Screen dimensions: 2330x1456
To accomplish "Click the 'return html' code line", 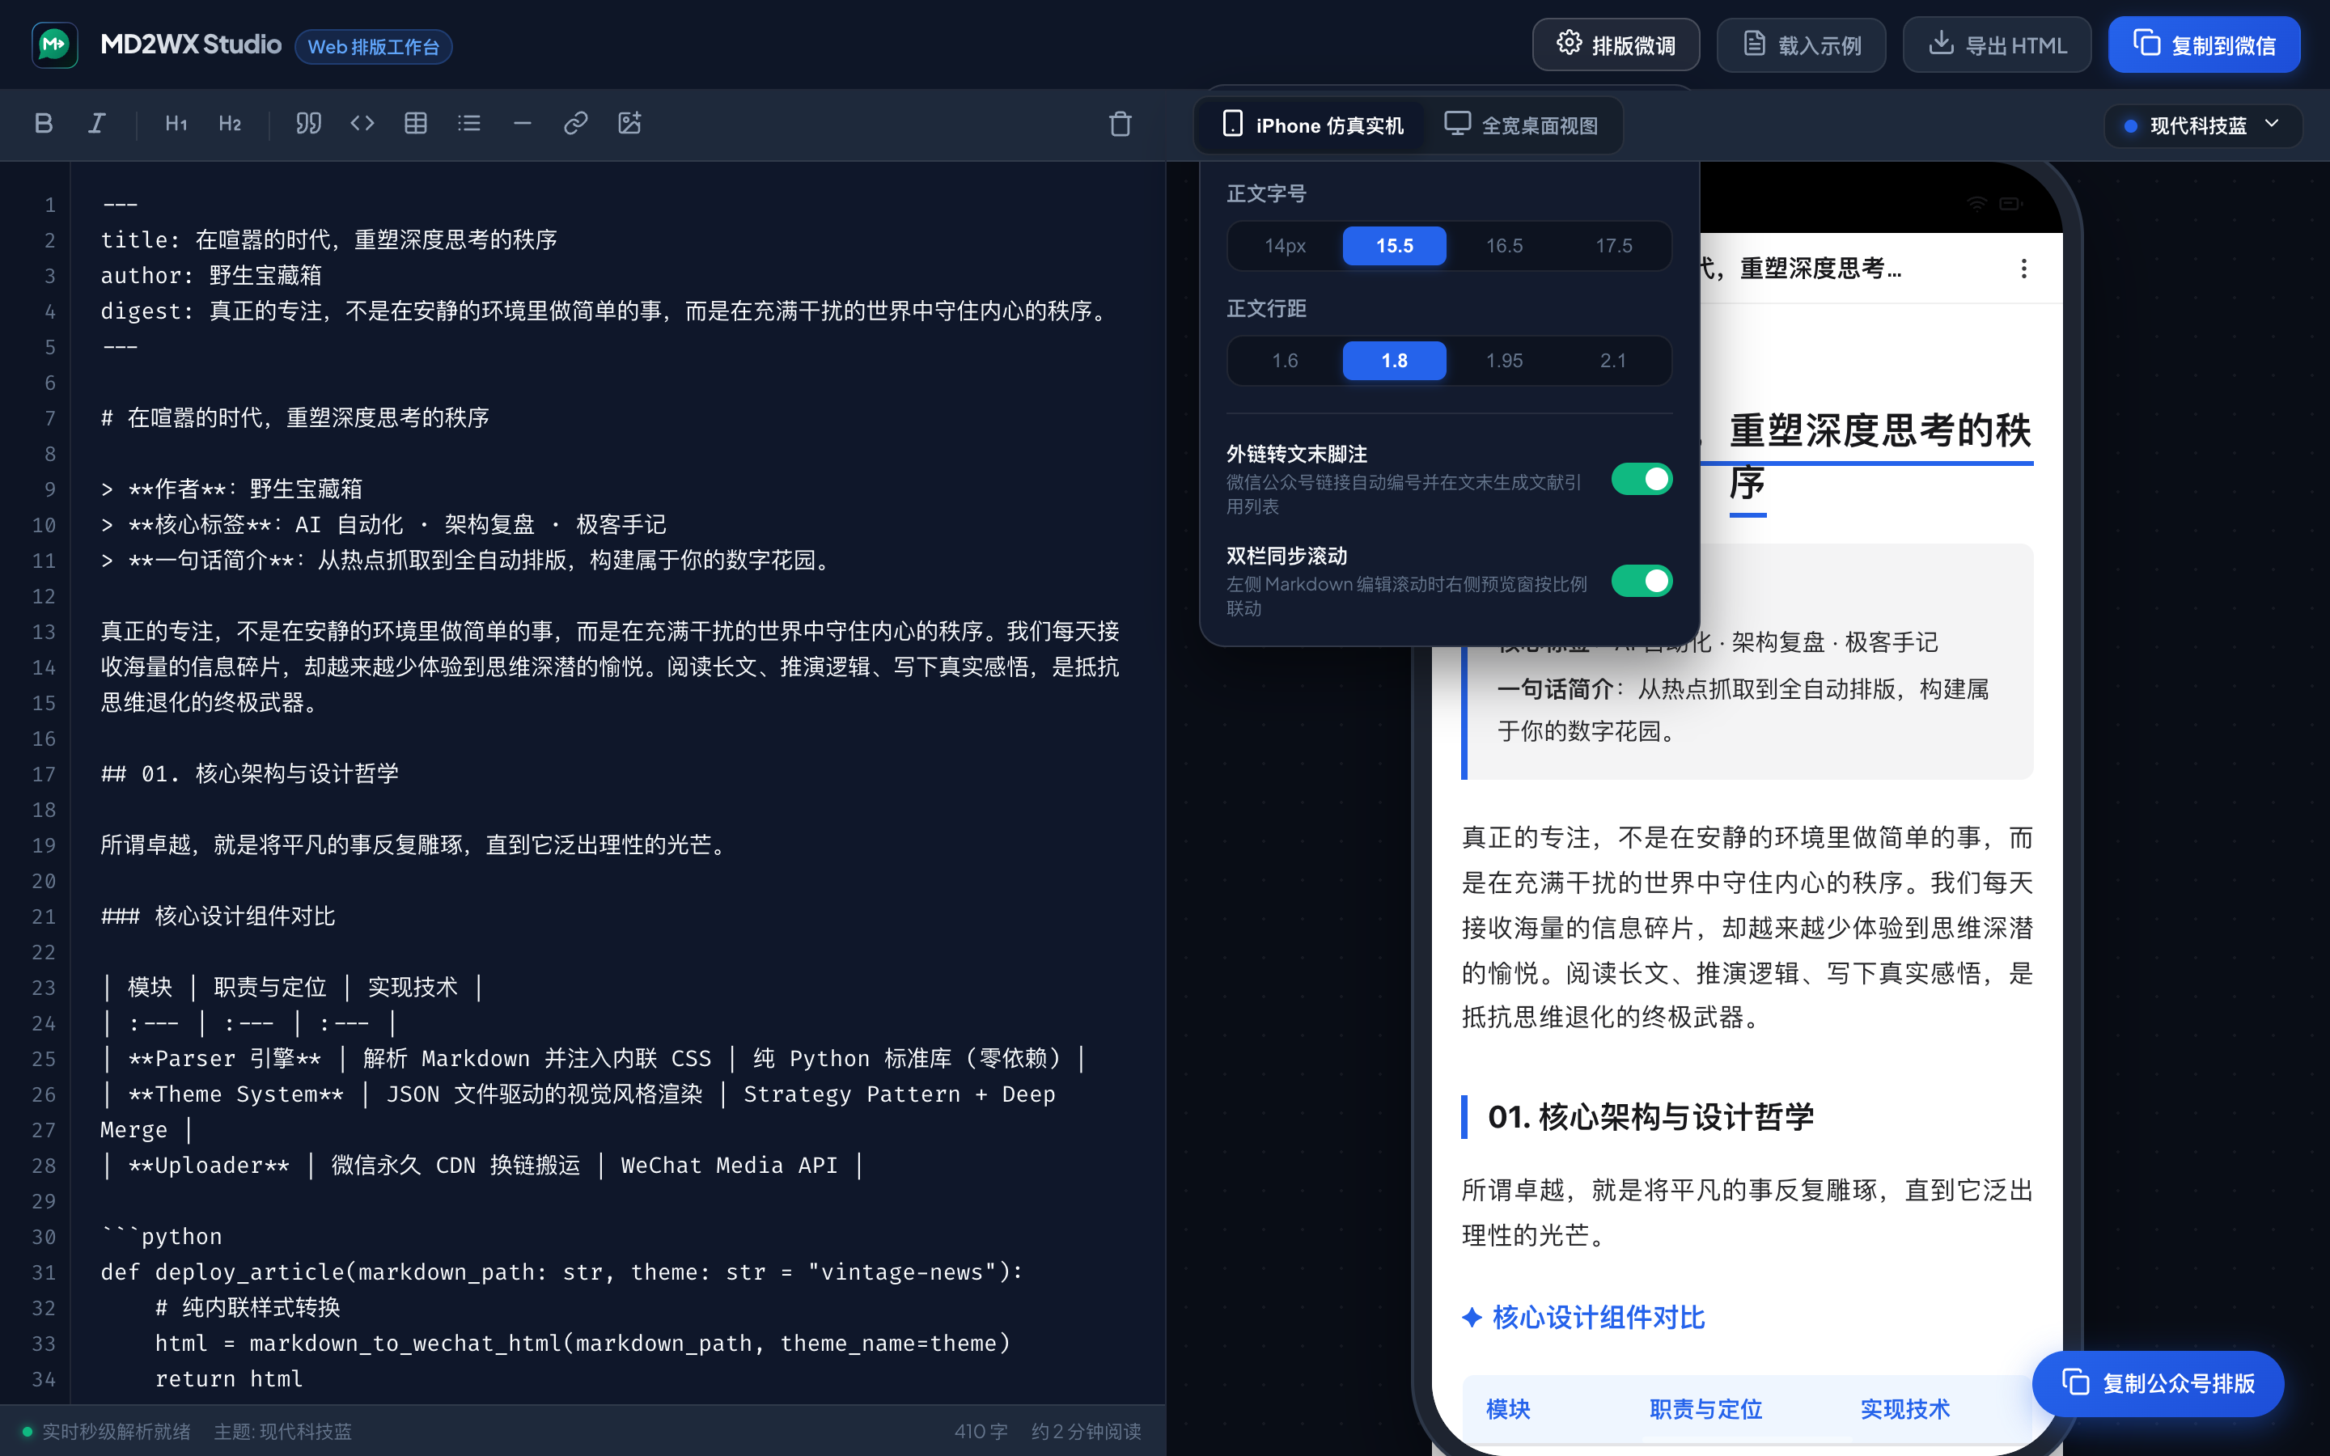I will tap(229, 1379).
